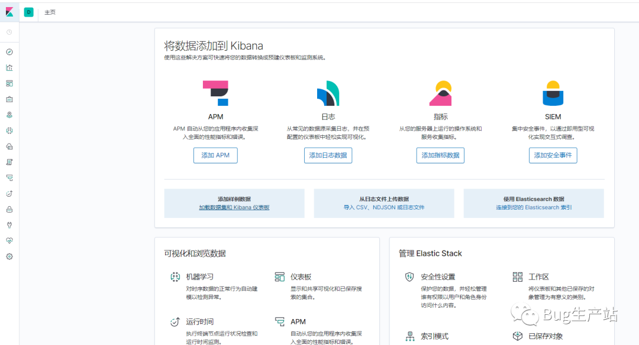Click the 添加日志数据 button
This screenshot has height=345, width=639.
tap(328, 155)
